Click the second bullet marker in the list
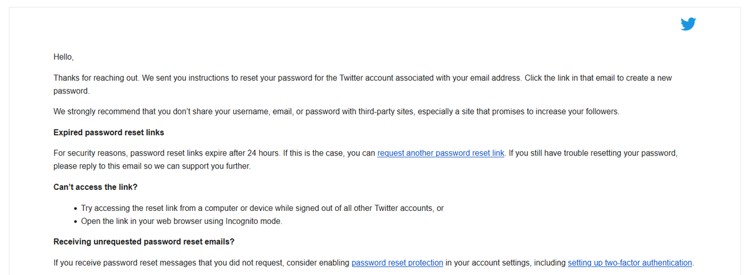 (75, 221)
